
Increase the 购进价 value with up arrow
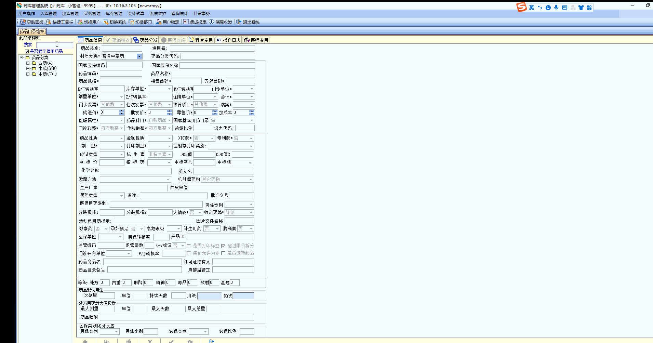[121, 111]
